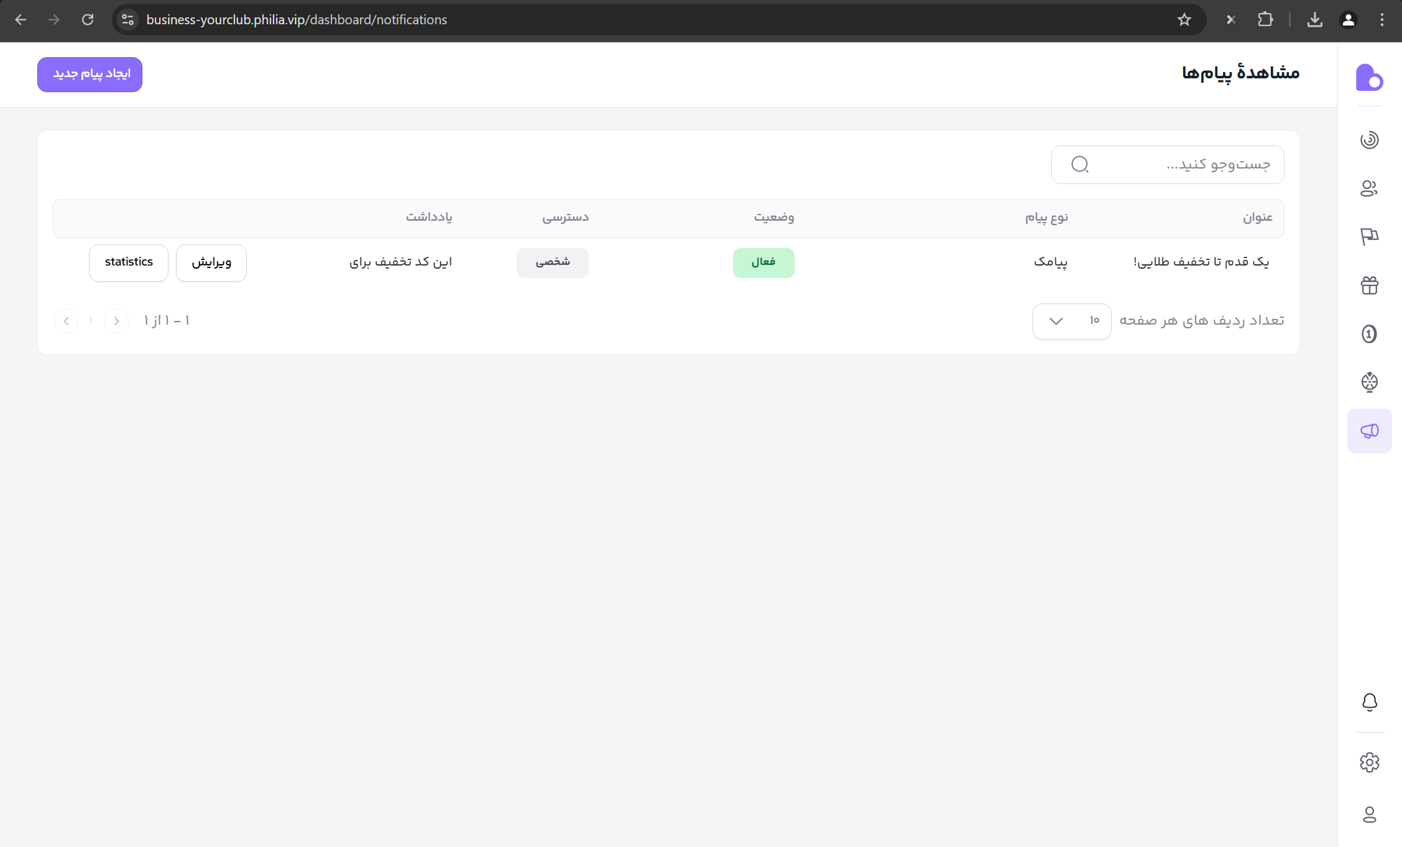The width and height of the screenshot is (1402, 847).
Task: Expand the rows per page dropdown
Action: point(1071,321)
